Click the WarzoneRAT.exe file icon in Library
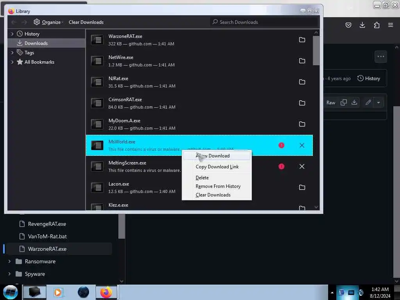The width and height of the screenshot is (400, 300). tap(97, 40)
